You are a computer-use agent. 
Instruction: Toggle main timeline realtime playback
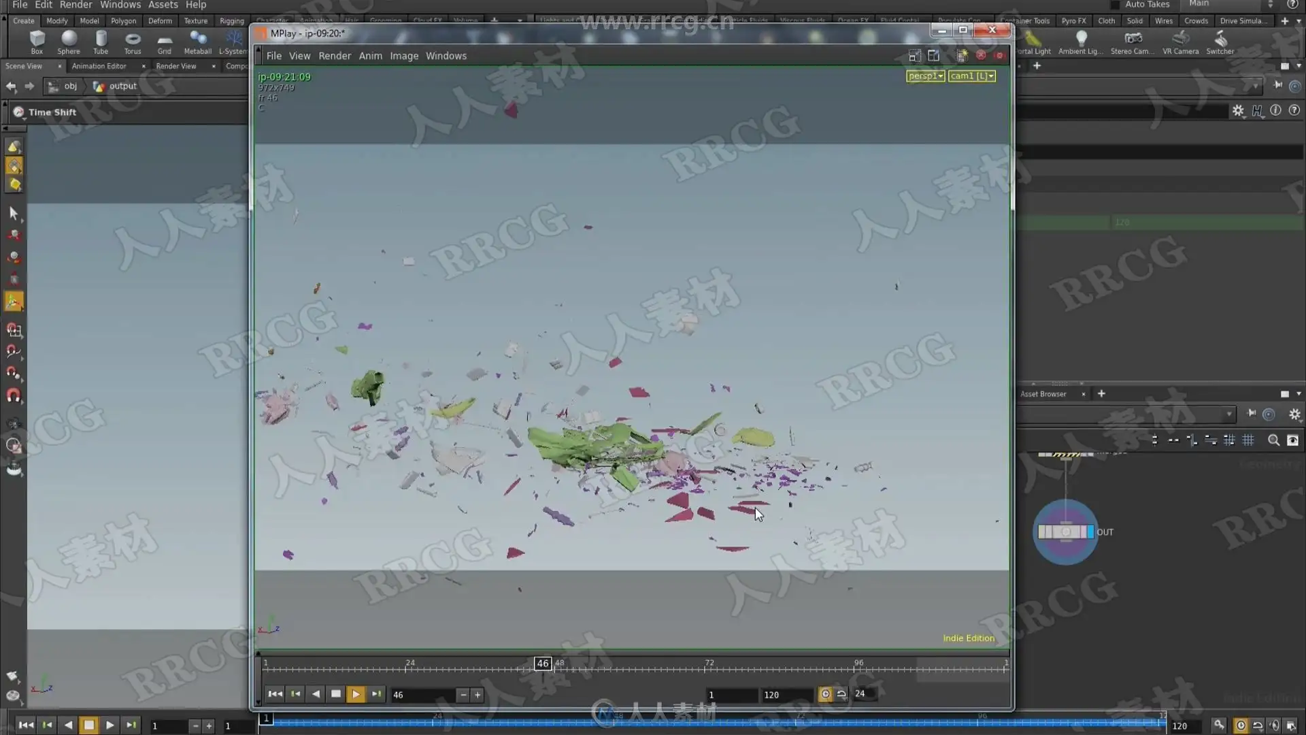tap(1241, 725)
